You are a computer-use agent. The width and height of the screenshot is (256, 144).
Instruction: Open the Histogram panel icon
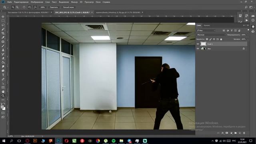click(253, 16)
